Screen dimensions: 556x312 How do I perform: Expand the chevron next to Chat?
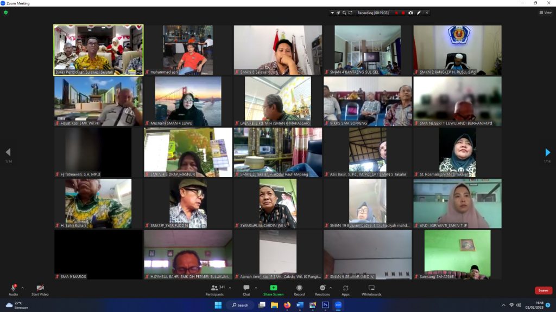click(x=256, y=288)
